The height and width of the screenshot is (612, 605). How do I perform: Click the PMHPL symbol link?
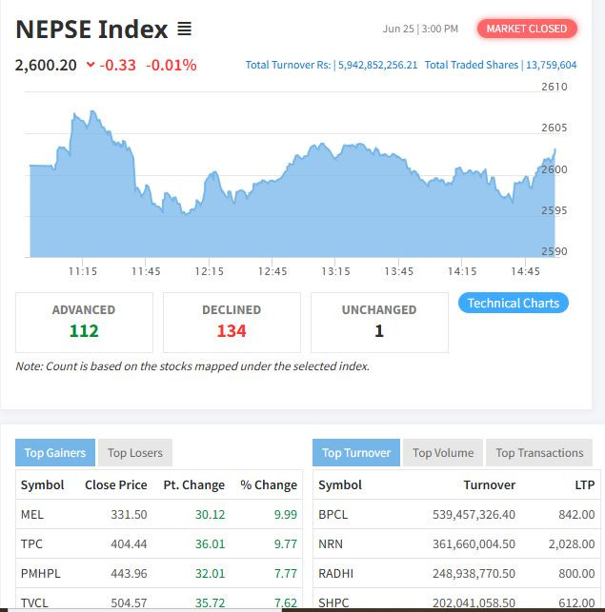click(x=40, y=573)
